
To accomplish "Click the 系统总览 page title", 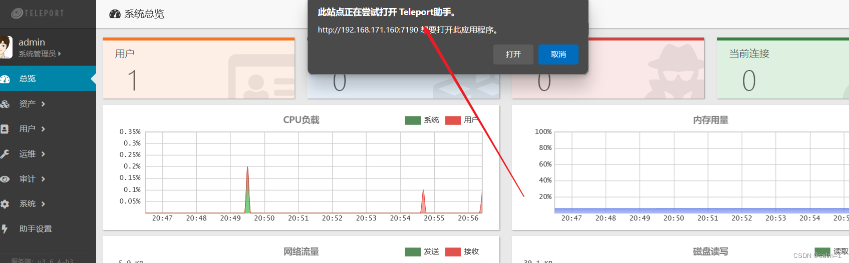I will click(144, 14).
